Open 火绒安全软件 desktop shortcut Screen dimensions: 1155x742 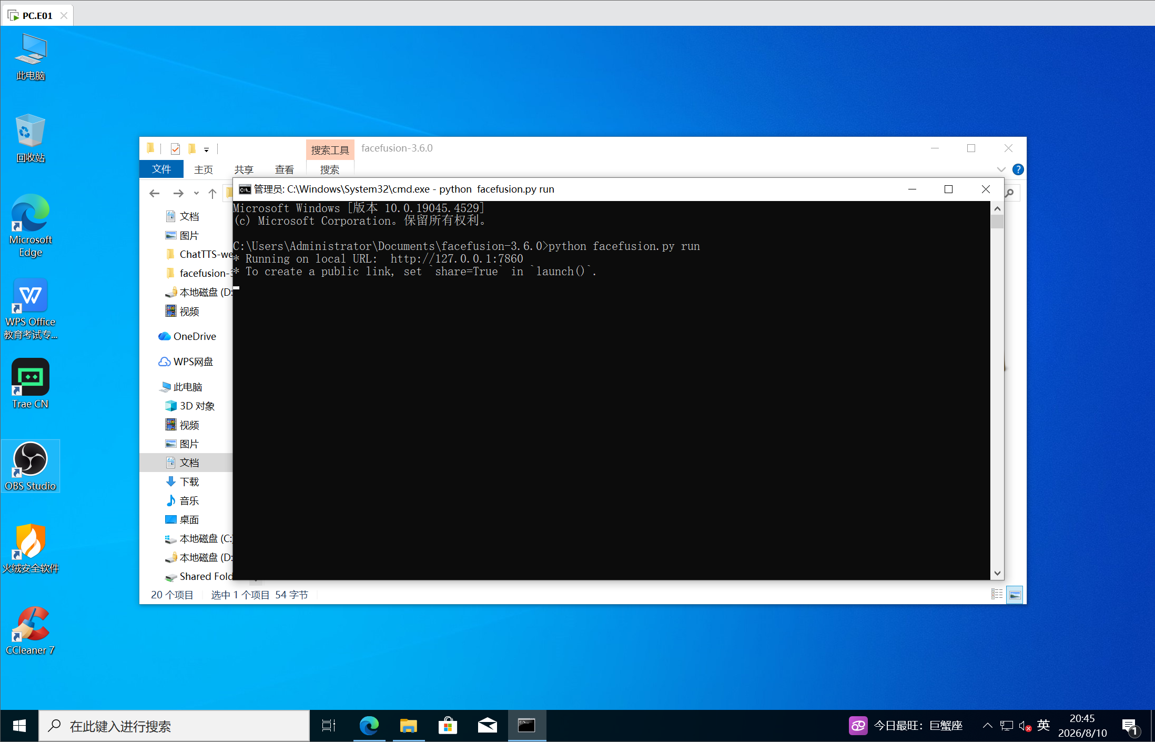31,548
